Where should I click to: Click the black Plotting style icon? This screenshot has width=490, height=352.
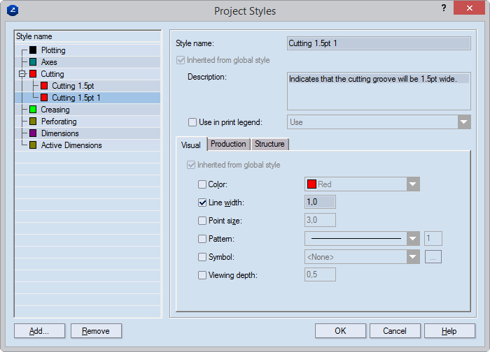pyautogui.click(x=33, y=50)
